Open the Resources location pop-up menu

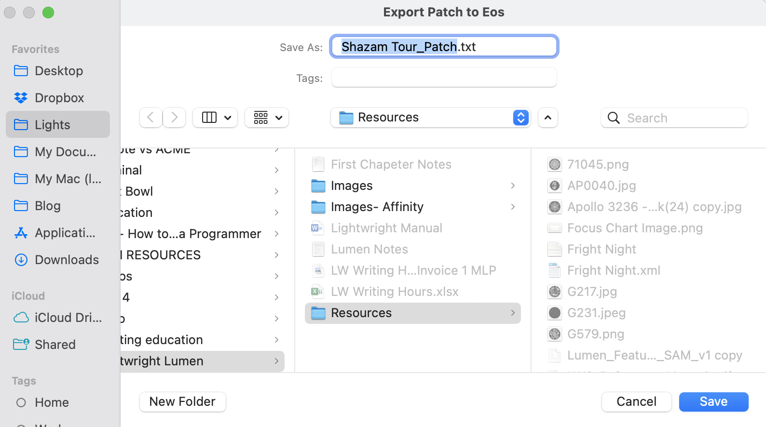[430, 118]
